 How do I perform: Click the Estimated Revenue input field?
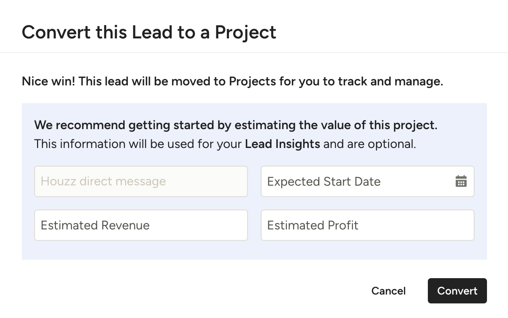point(141,225)
